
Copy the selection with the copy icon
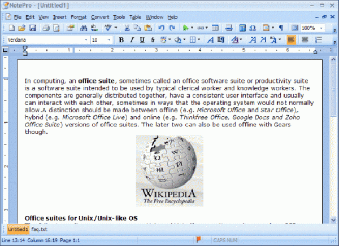coord(137,28)
